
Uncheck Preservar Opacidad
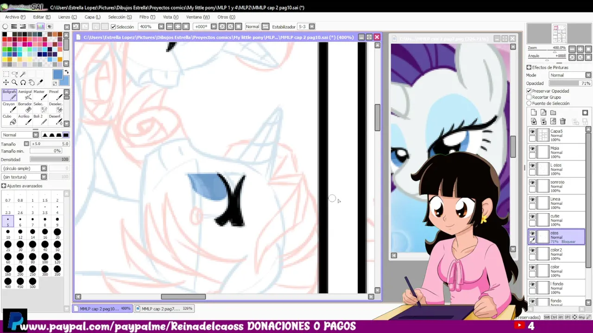coord(529,91)
